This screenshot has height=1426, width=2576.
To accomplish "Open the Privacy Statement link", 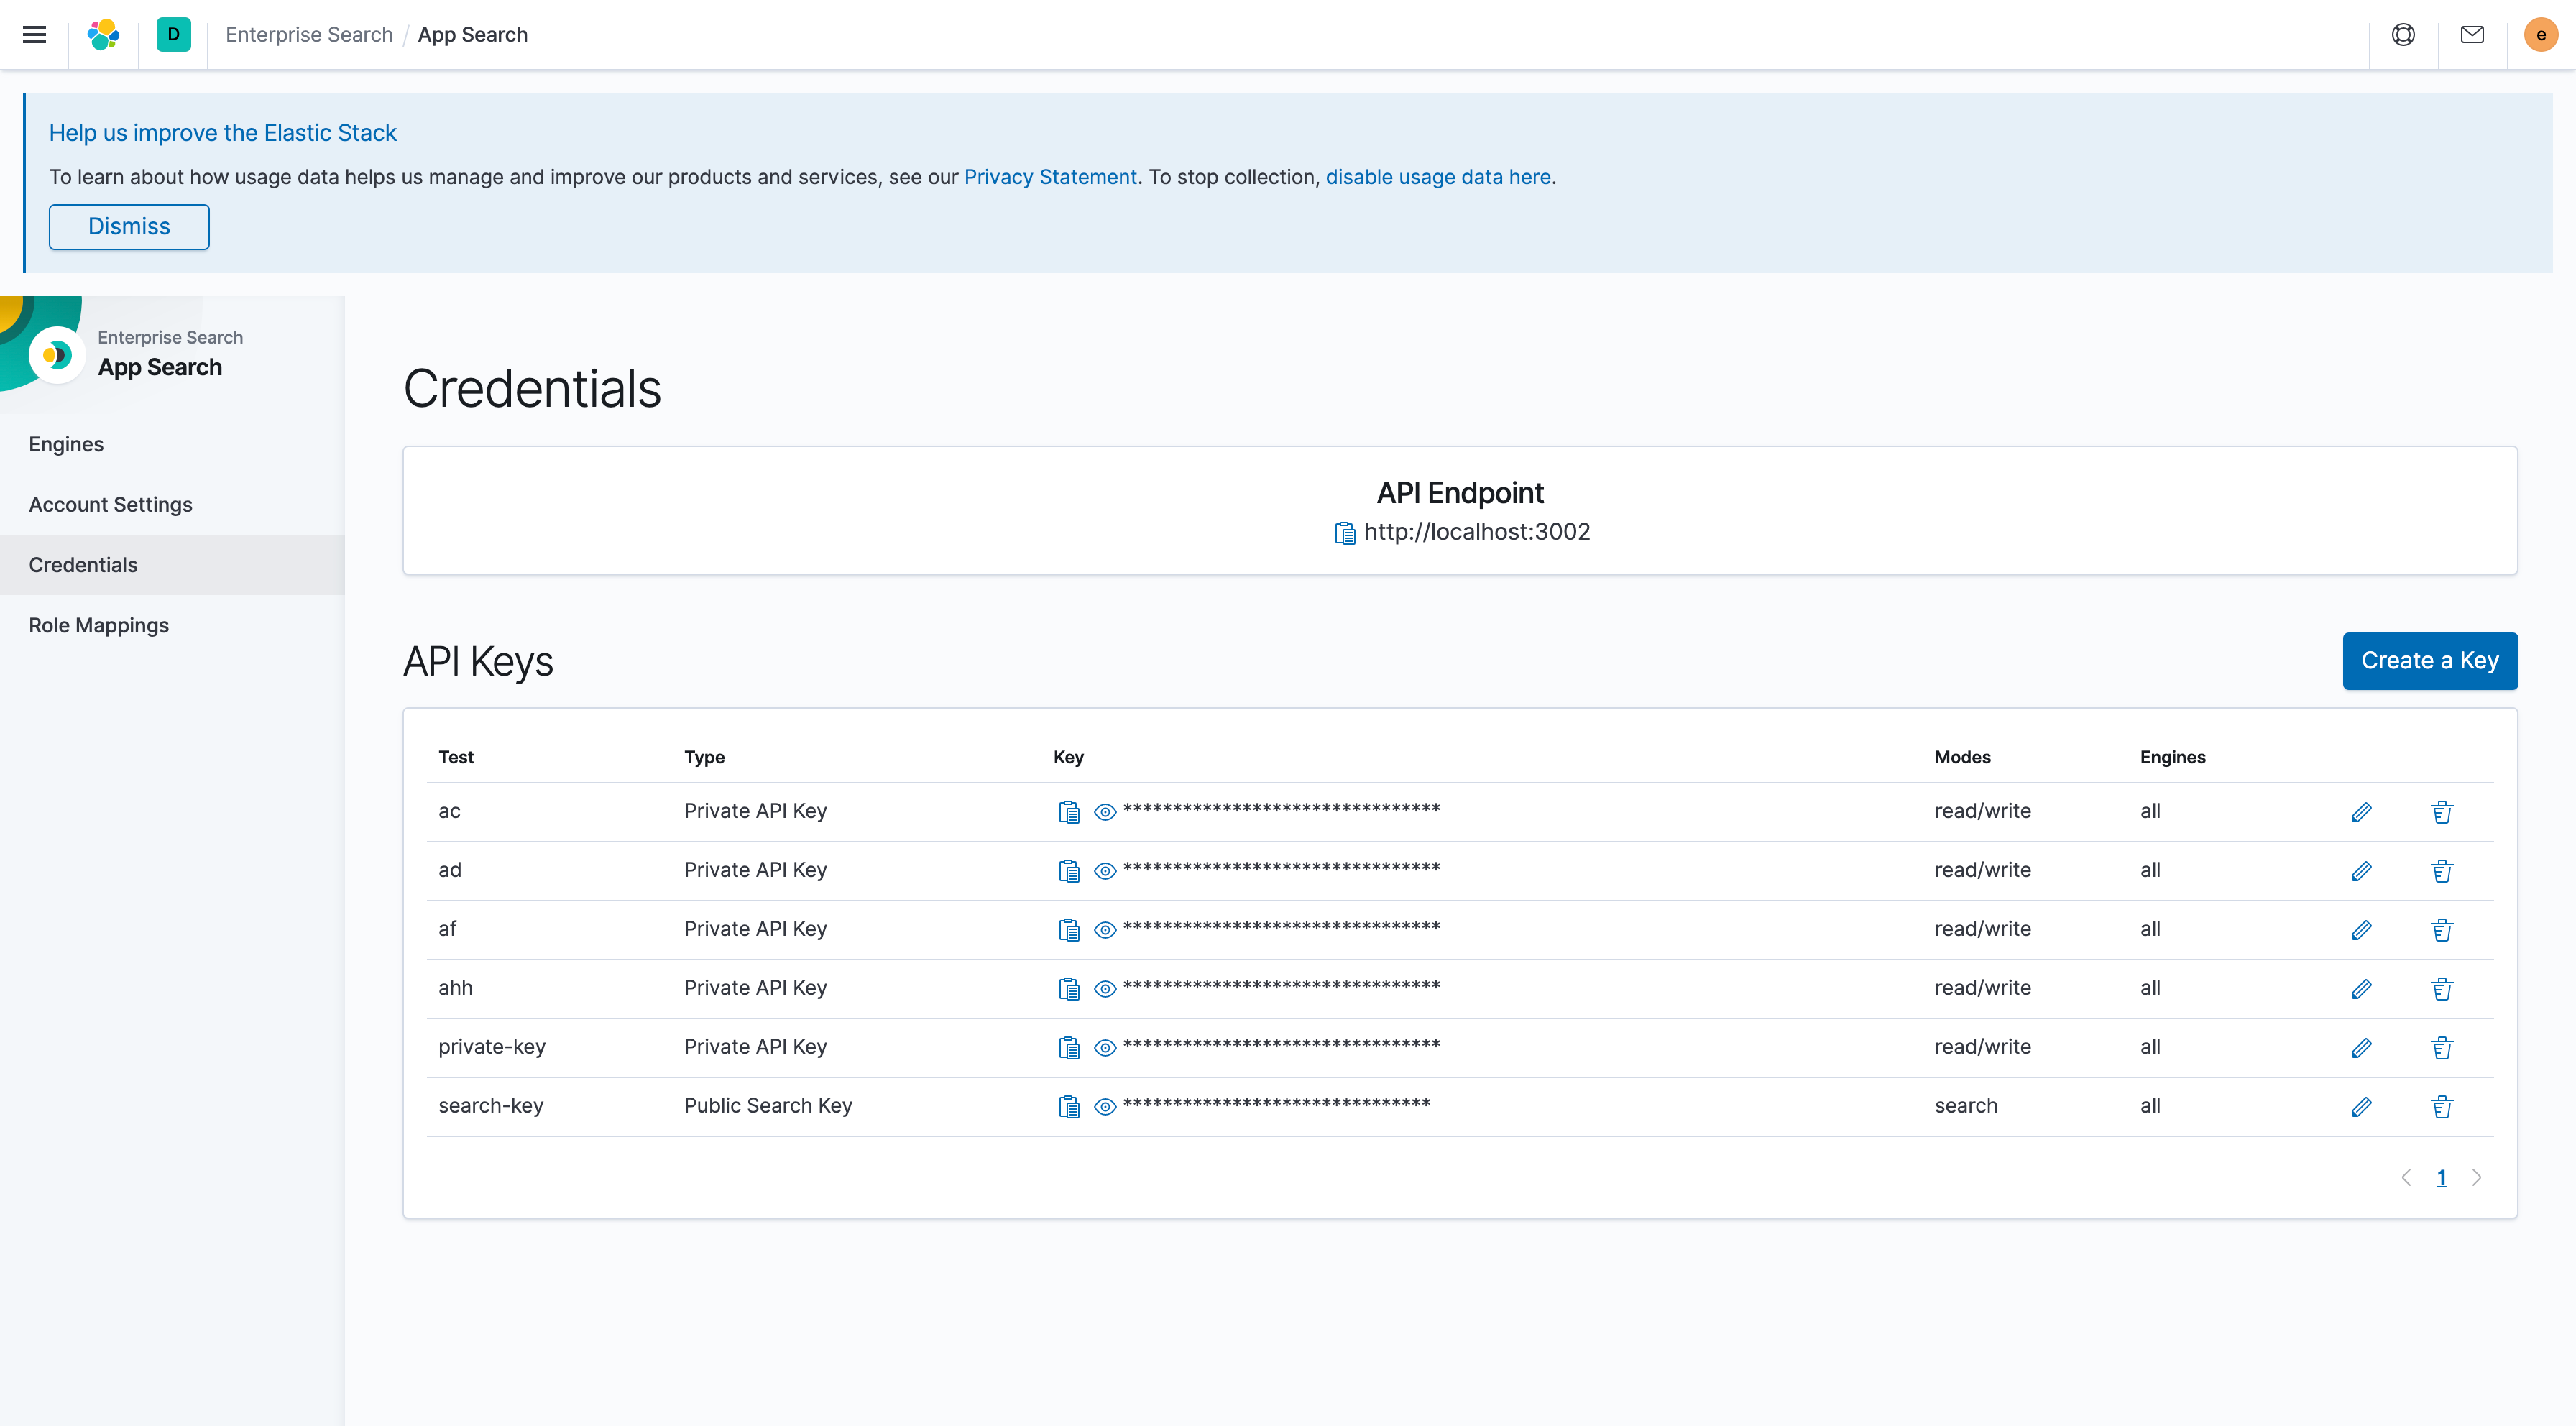I will [1050, 177].
